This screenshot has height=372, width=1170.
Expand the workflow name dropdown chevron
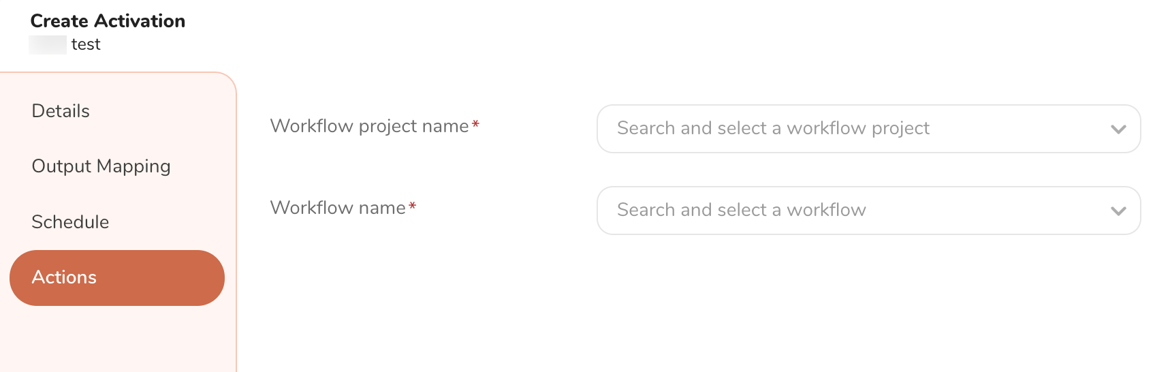pyautogui.click(x=1118, y=211)
